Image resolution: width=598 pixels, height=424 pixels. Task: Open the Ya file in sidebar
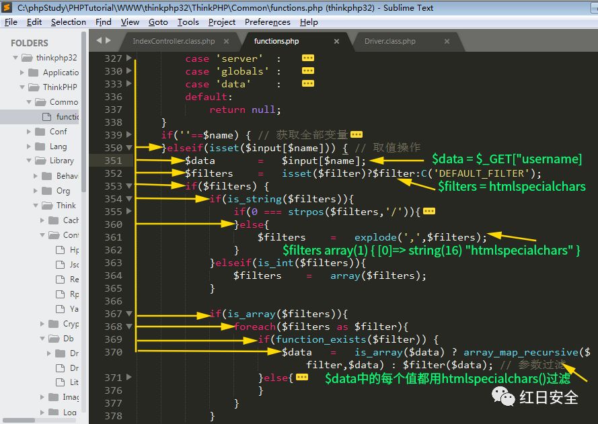[75, 309]
